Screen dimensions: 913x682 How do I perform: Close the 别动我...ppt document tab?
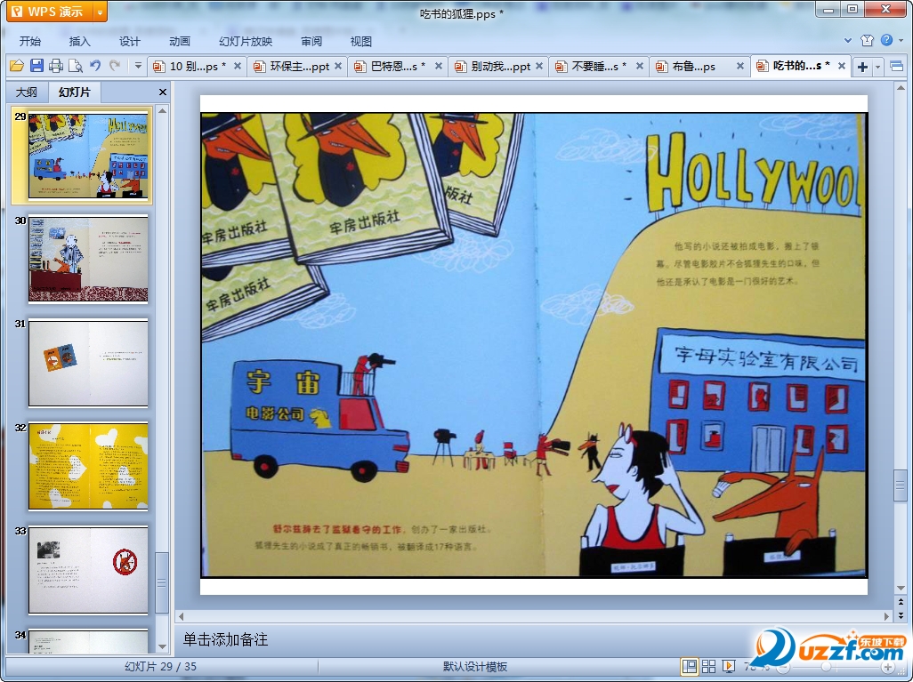539,67
